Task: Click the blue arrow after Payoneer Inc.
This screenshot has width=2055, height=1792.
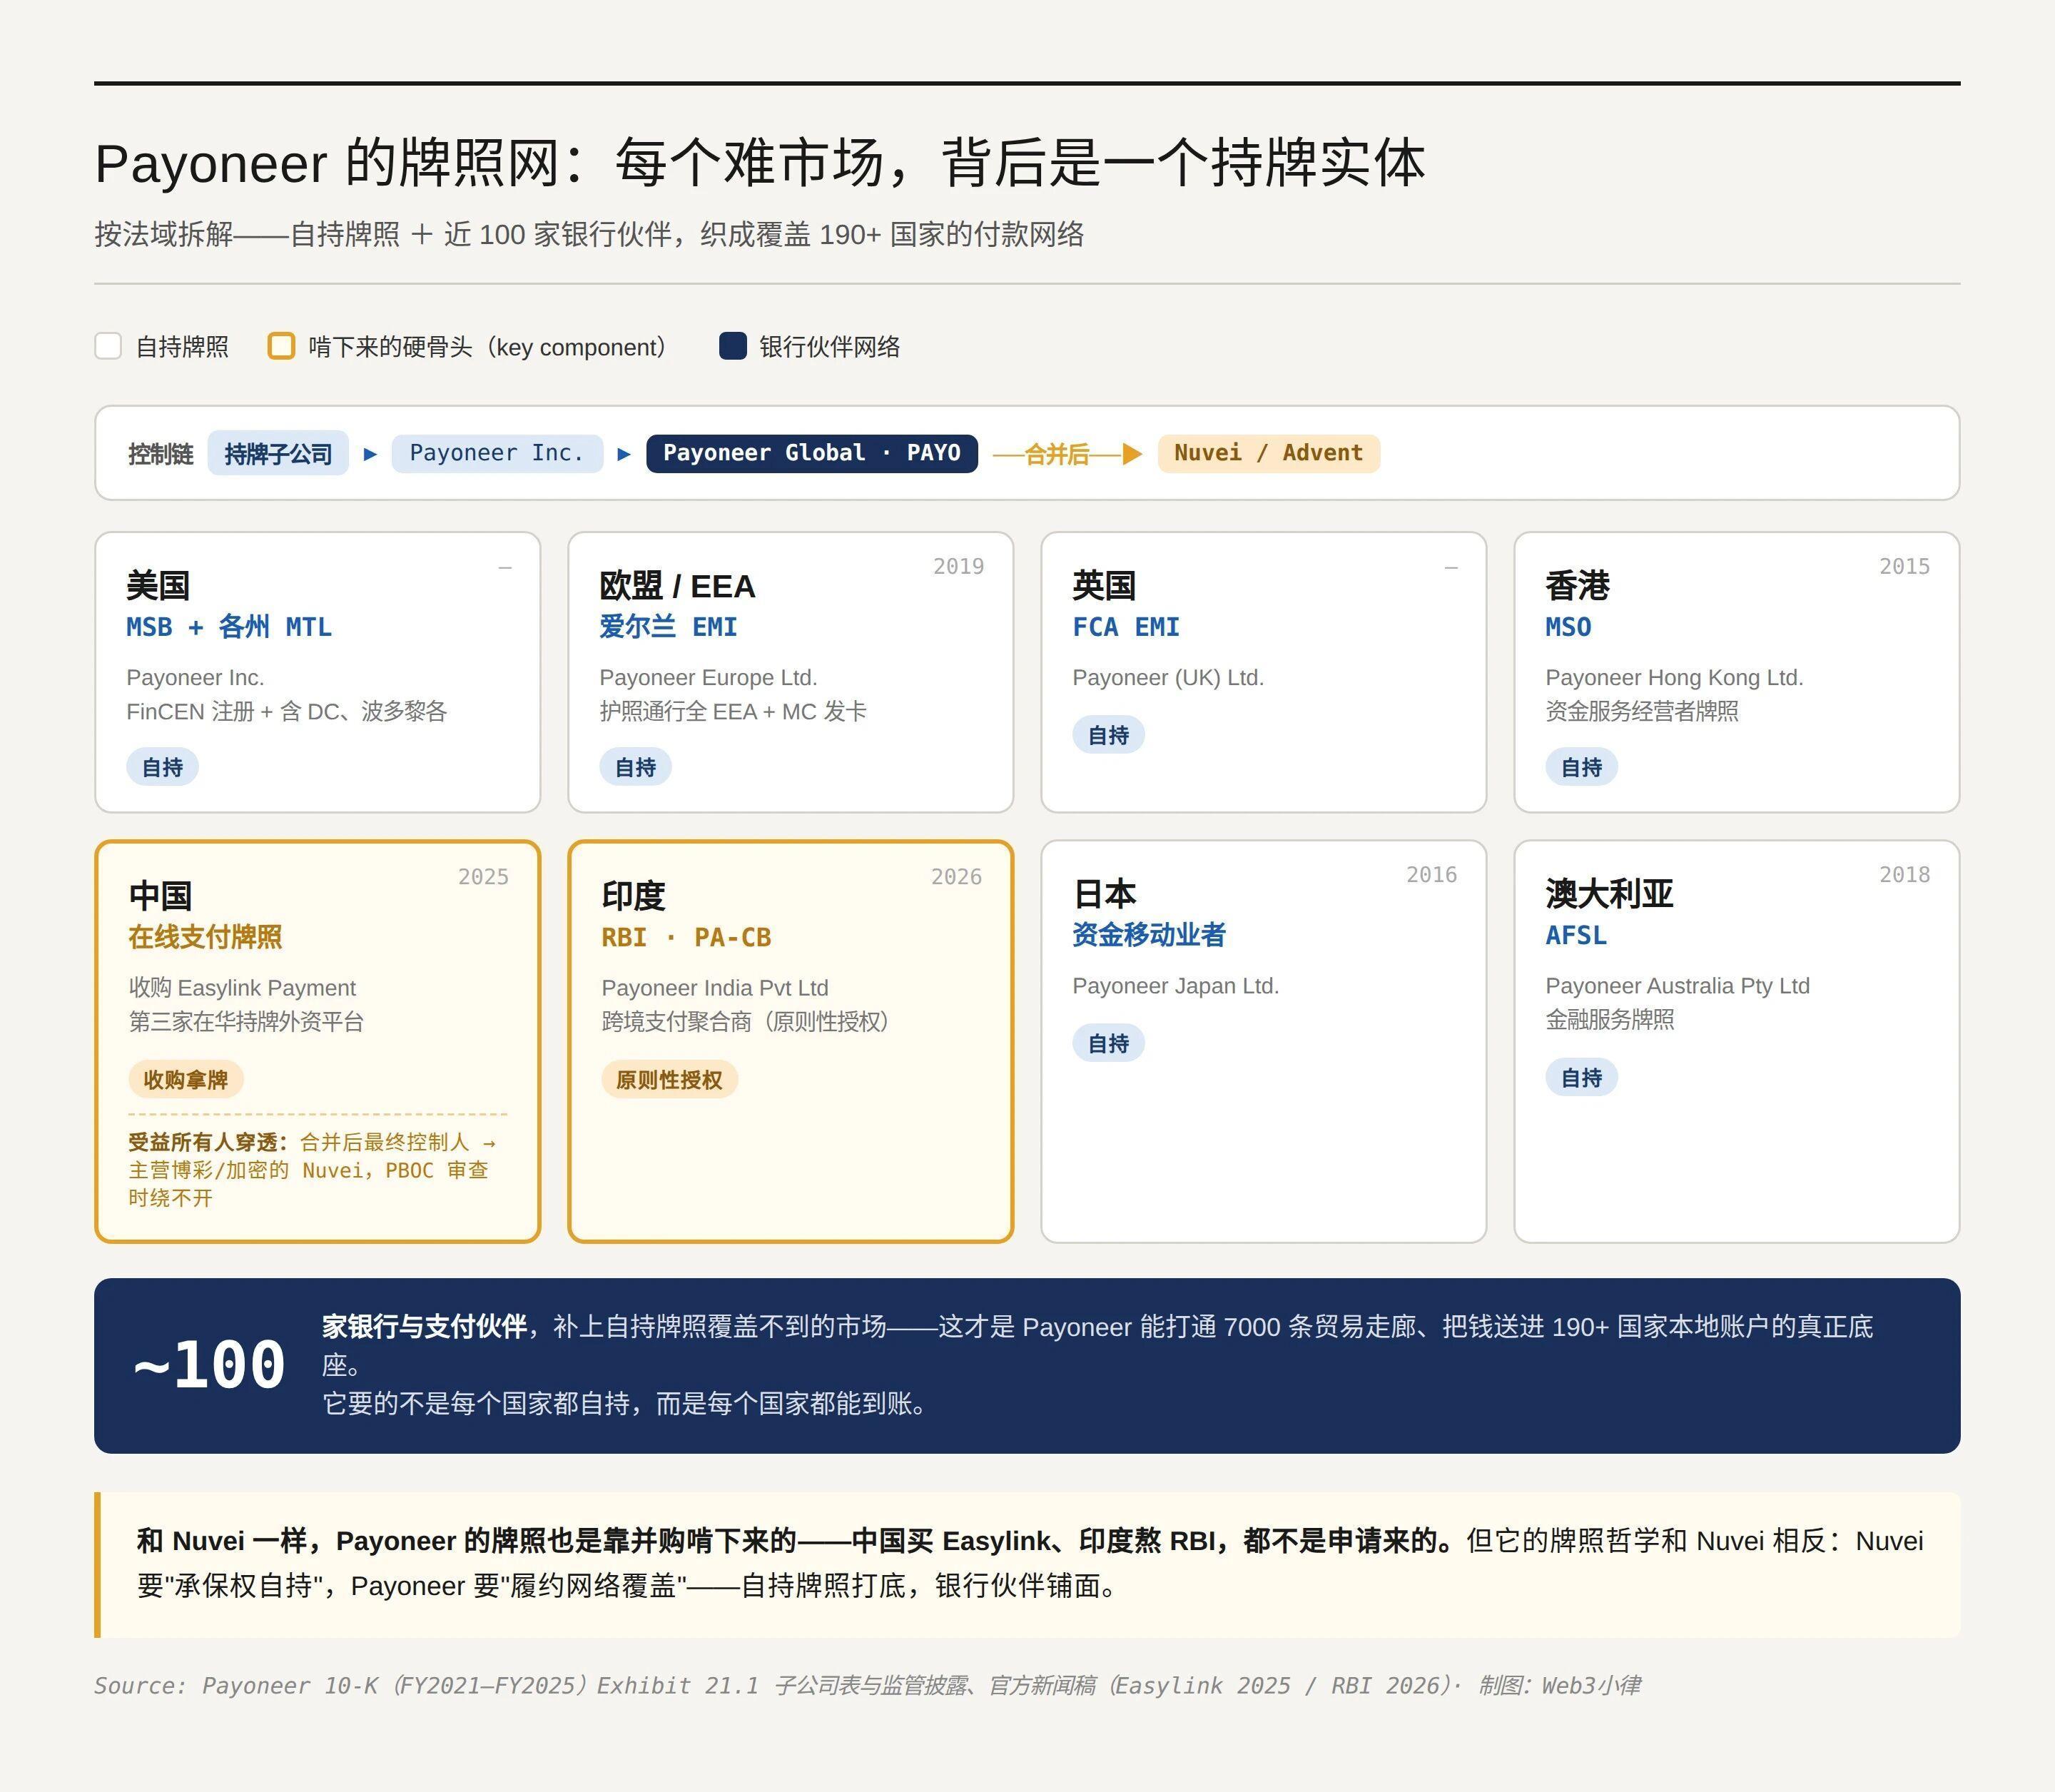Action: (624, 454)
